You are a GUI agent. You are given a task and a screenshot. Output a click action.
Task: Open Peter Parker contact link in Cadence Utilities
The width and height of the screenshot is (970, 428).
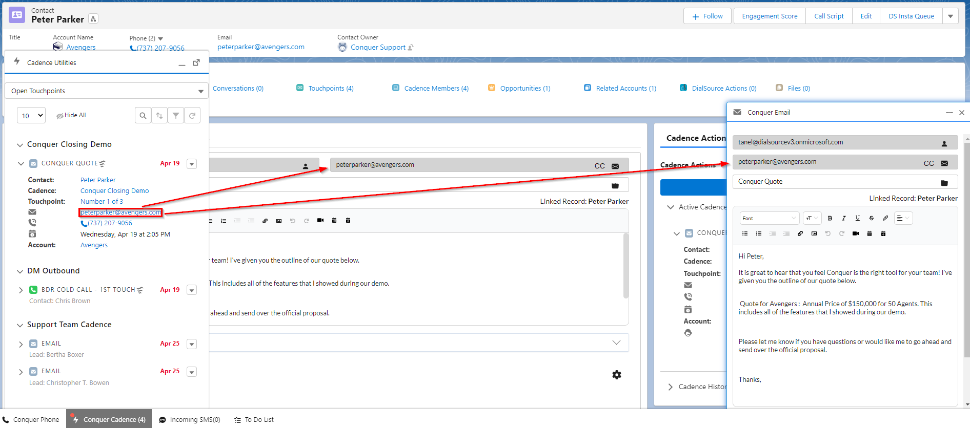tap(98, 180)
